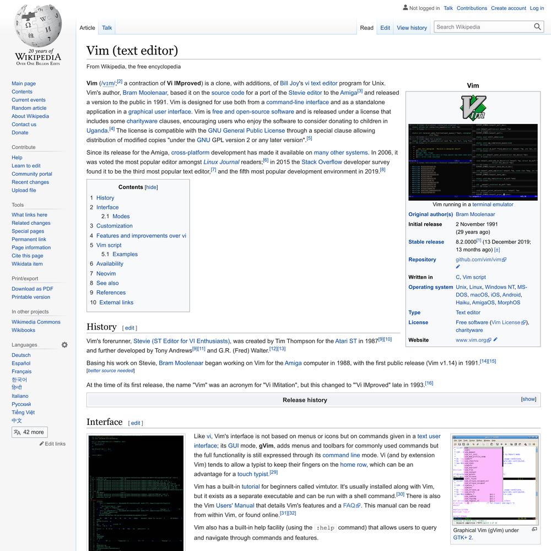Jump to External links in contents
Image resolution: width=551 pixels, height=551 pixels.
click(116, 302)
